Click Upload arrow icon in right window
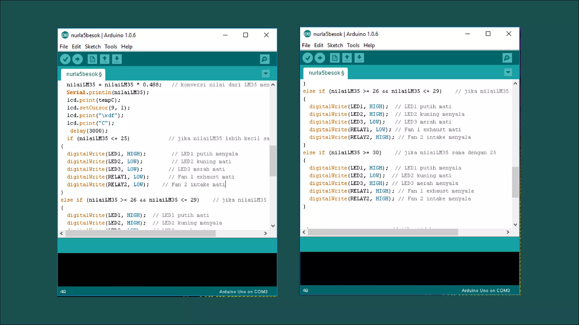 click(x=320, y=58)
